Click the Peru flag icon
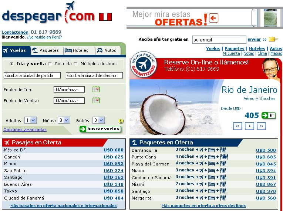The width and height of the screenshot is (283, 211). 105,17
